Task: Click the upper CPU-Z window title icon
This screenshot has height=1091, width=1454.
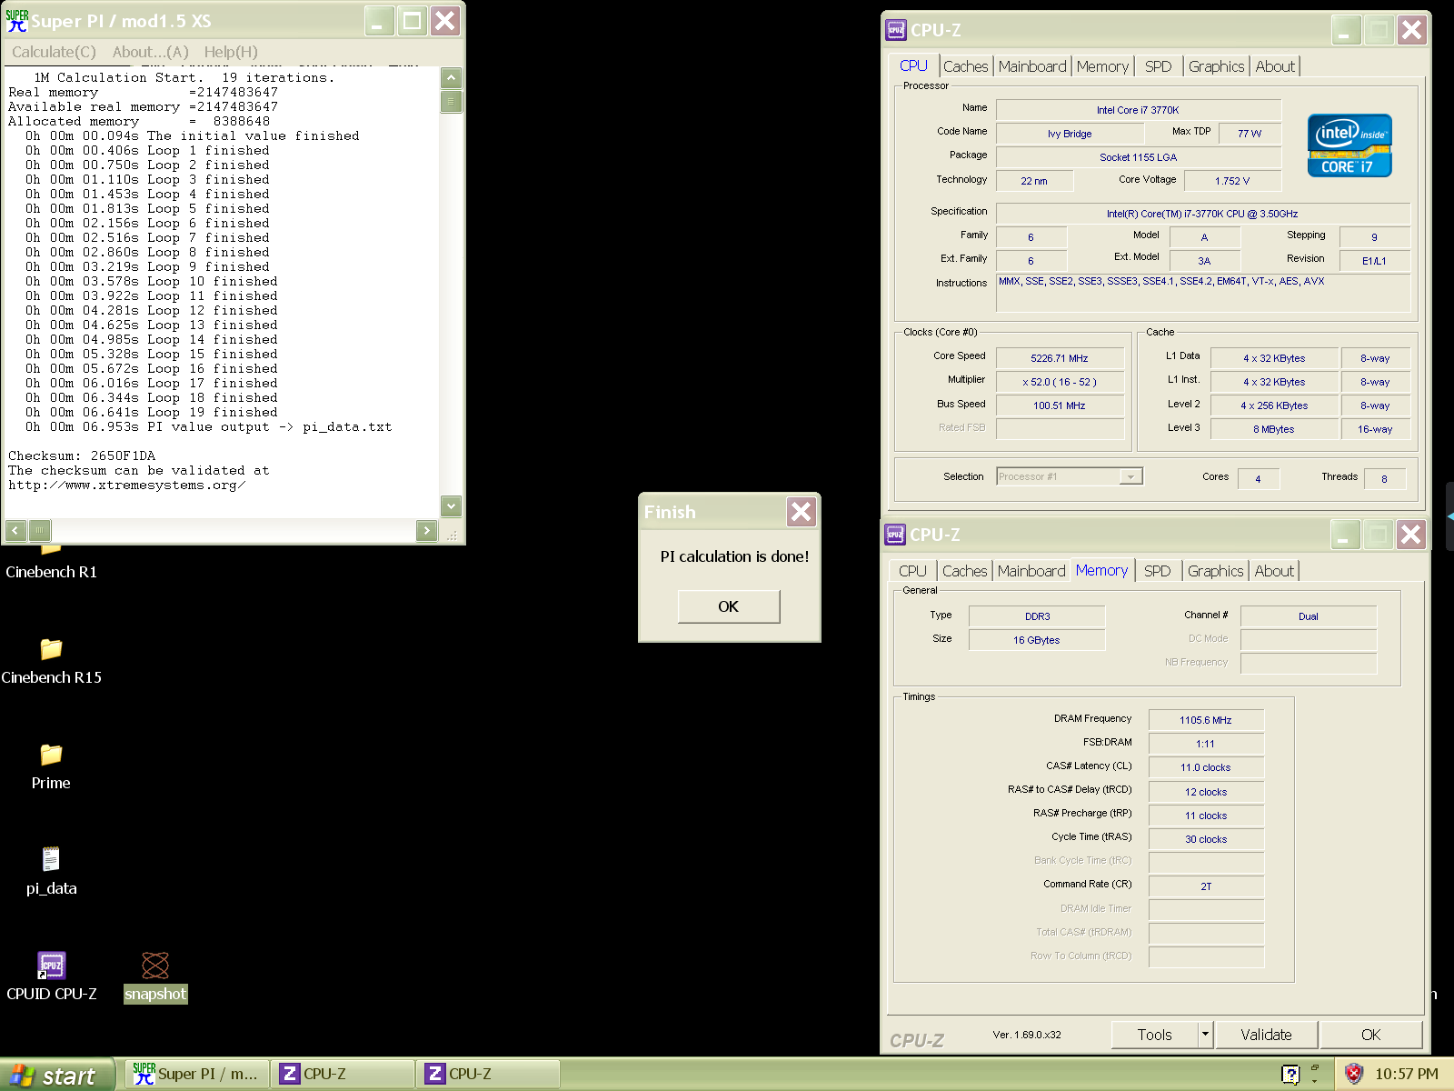Action: (x=896, y=30)
